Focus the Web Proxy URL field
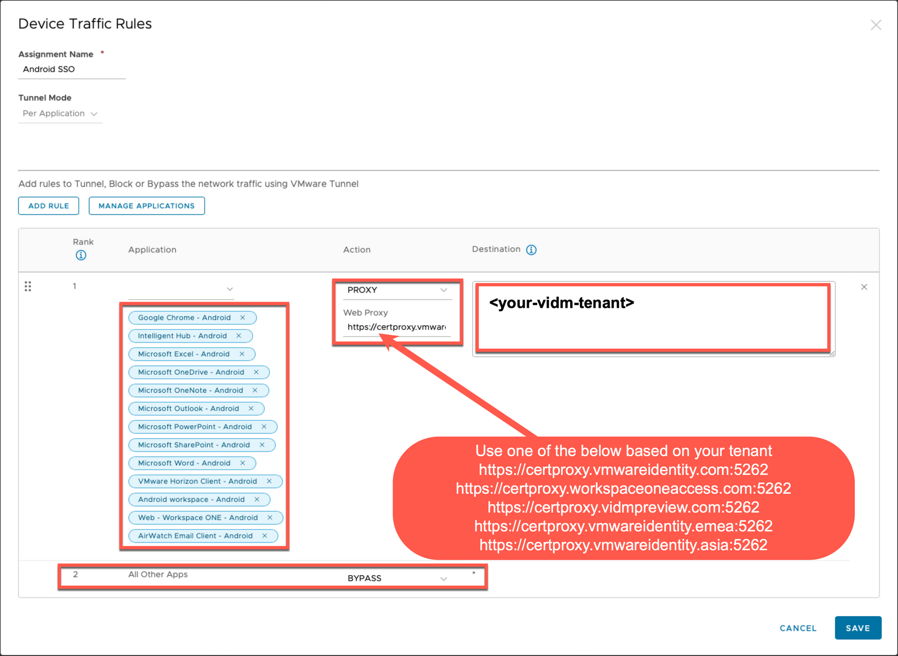The image size is (898, 656). pos(397,327)
